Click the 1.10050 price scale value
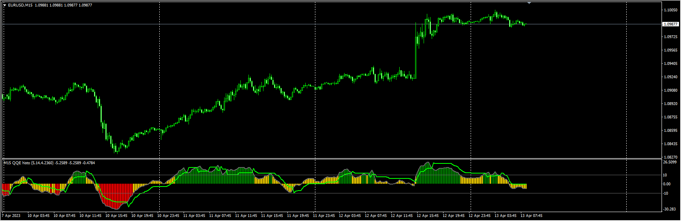 [671, 10]
